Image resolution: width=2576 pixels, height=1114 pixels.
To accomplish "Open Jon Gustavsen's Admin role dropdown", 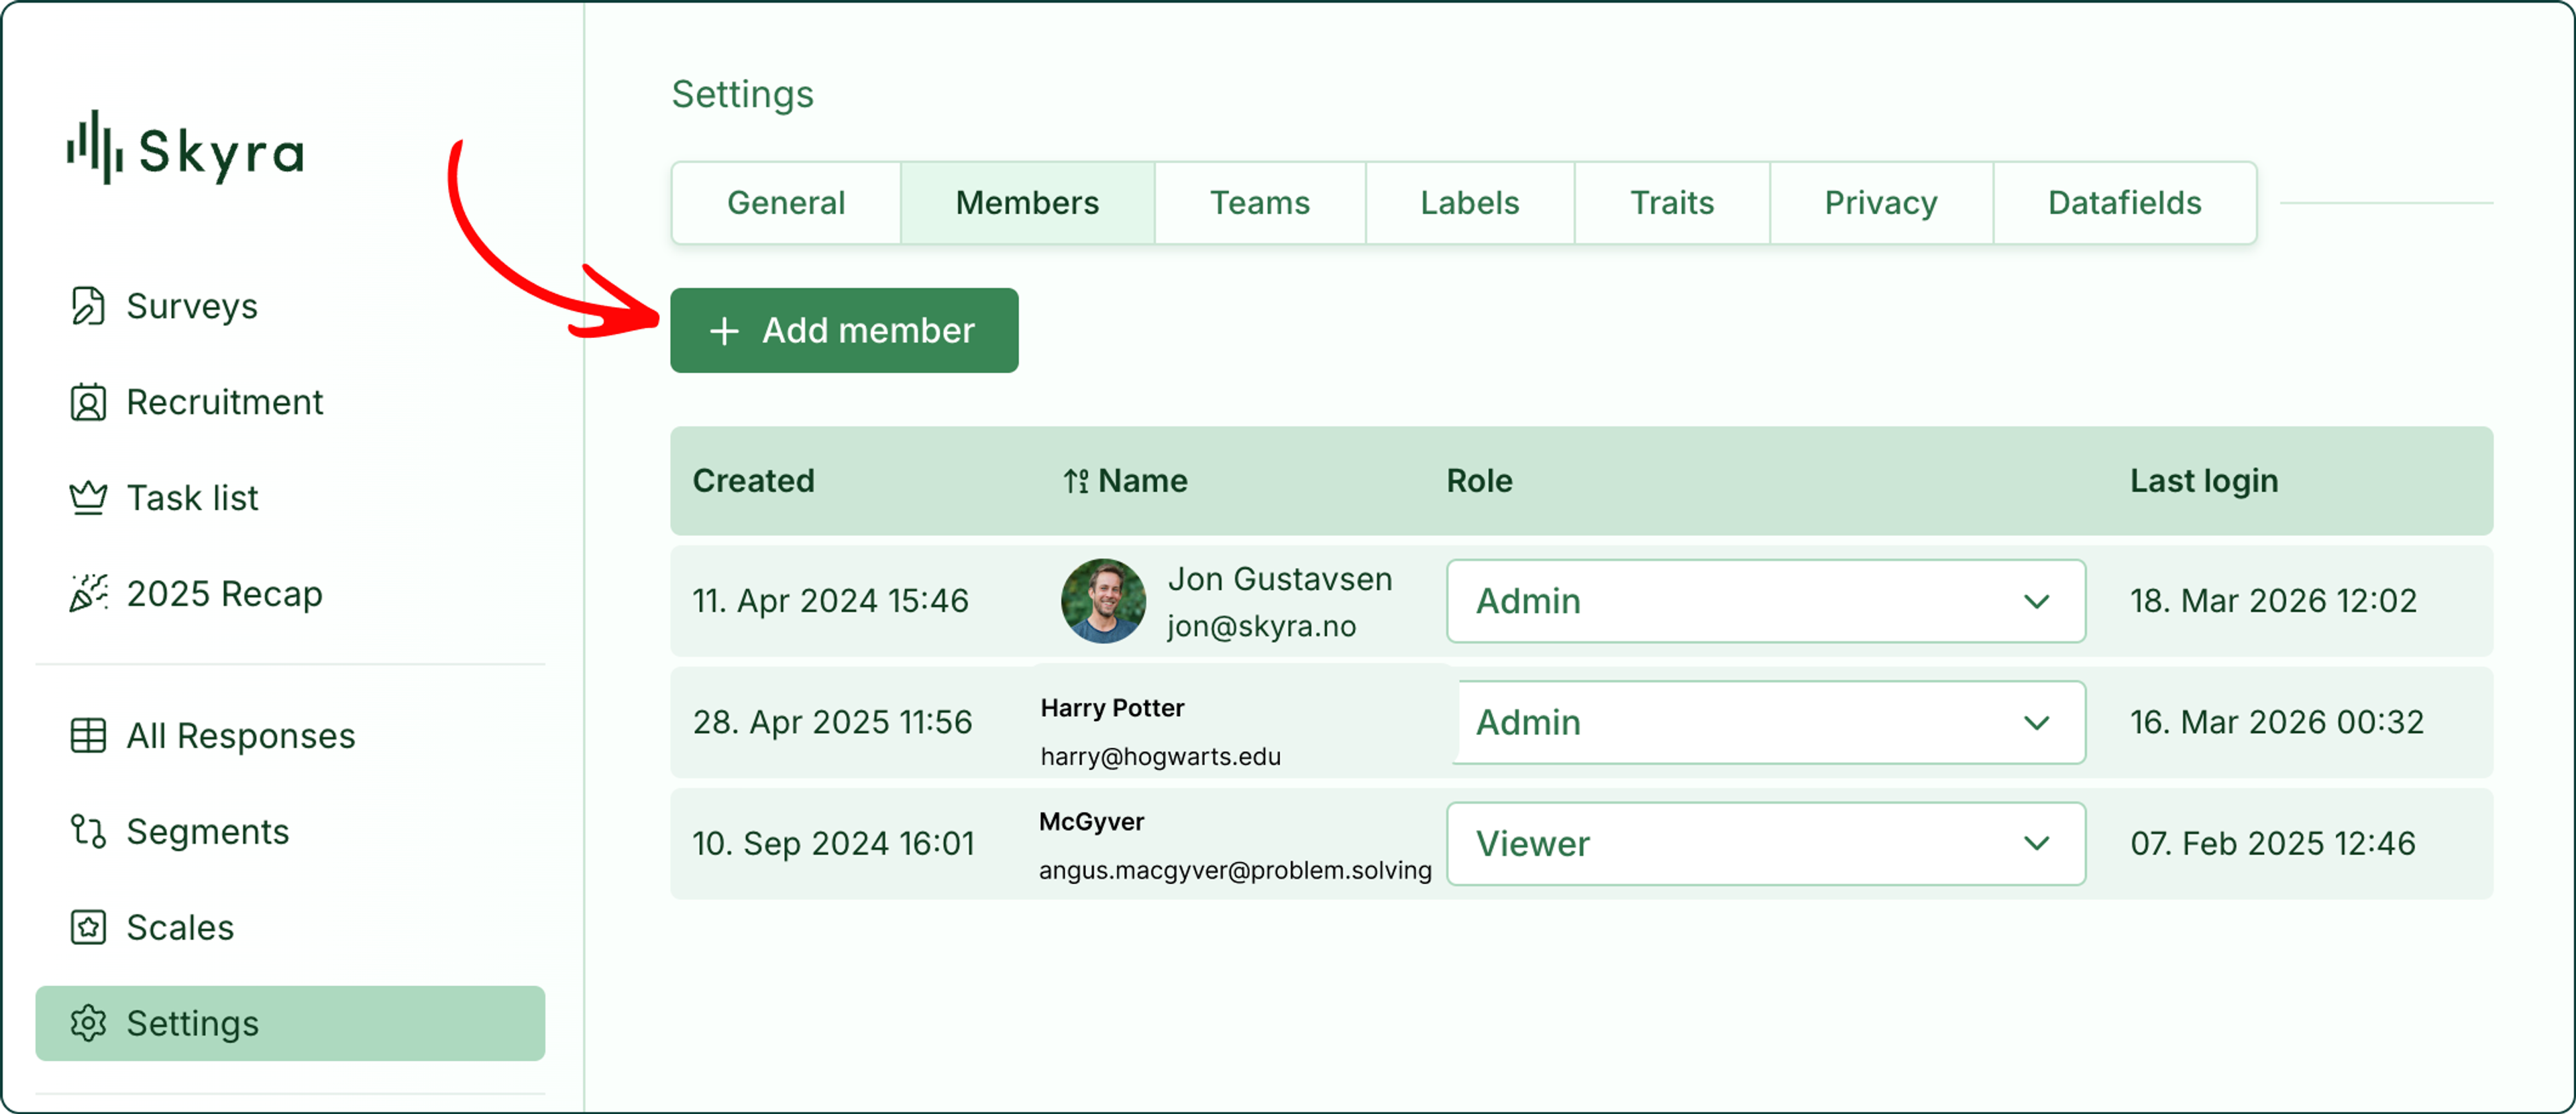I will coord(1765,601).
